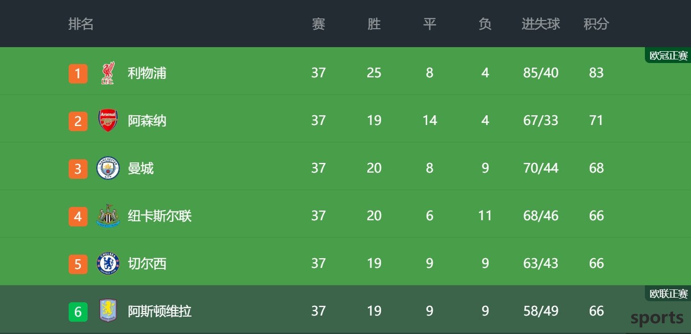The height and width of the screenshot is (334, 691).
Task: Open the 阿斯顿维拉 team page
Action: click(x=160, y=311)
